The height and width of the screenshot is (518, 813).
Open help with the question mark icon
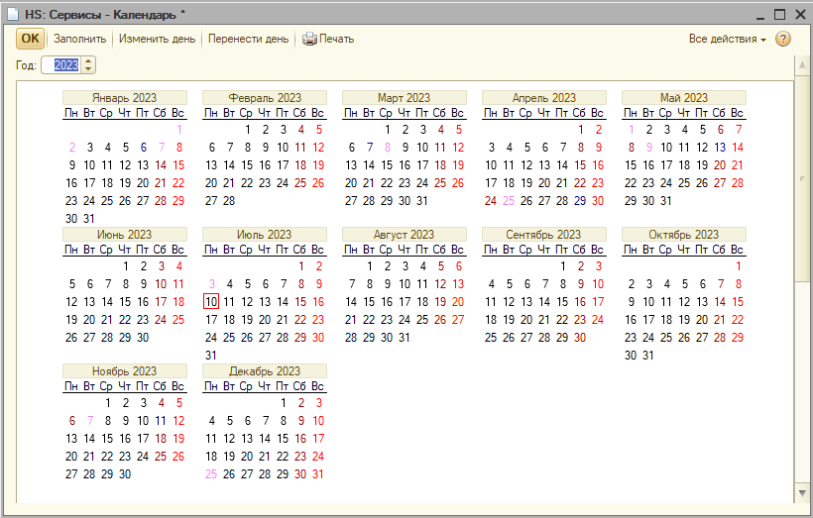tap(783, 39)
